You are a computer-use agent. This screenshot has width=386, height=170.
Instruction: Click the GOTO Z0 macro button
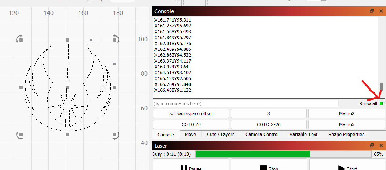click(x=191, y=124)
